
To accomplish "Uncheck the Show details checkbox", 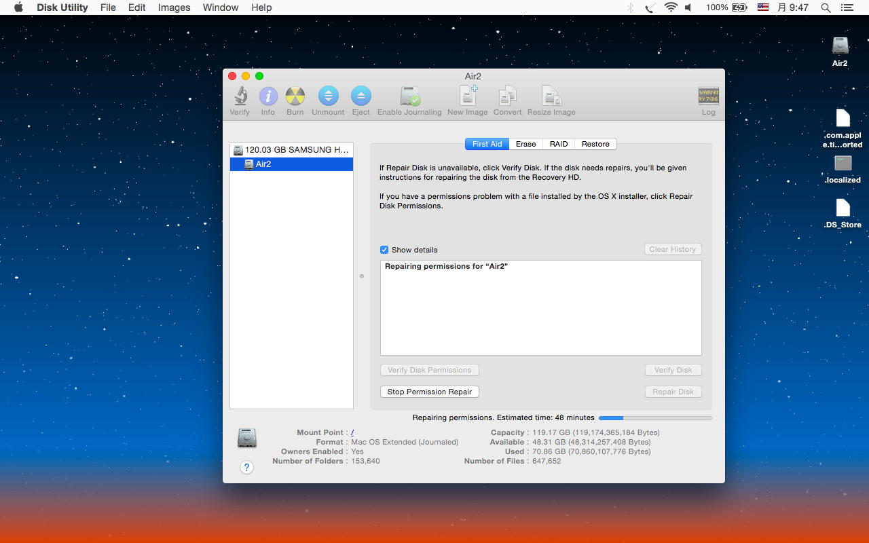I will (x=384, y=250).
